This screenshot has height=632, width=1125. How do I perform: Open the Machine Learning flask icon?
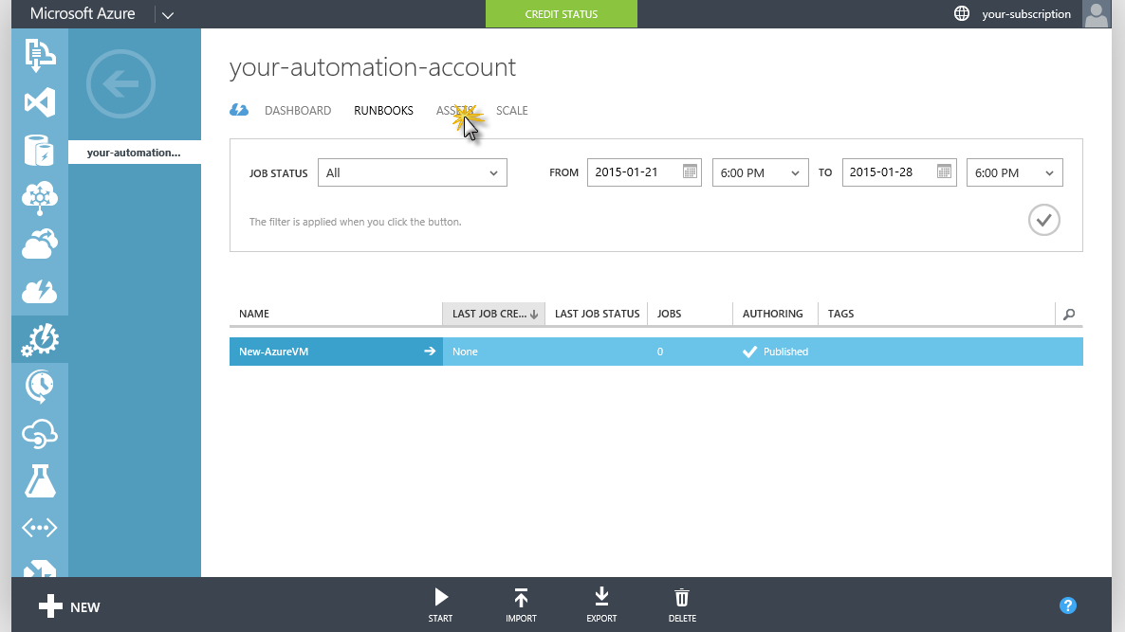coord(40,480)
